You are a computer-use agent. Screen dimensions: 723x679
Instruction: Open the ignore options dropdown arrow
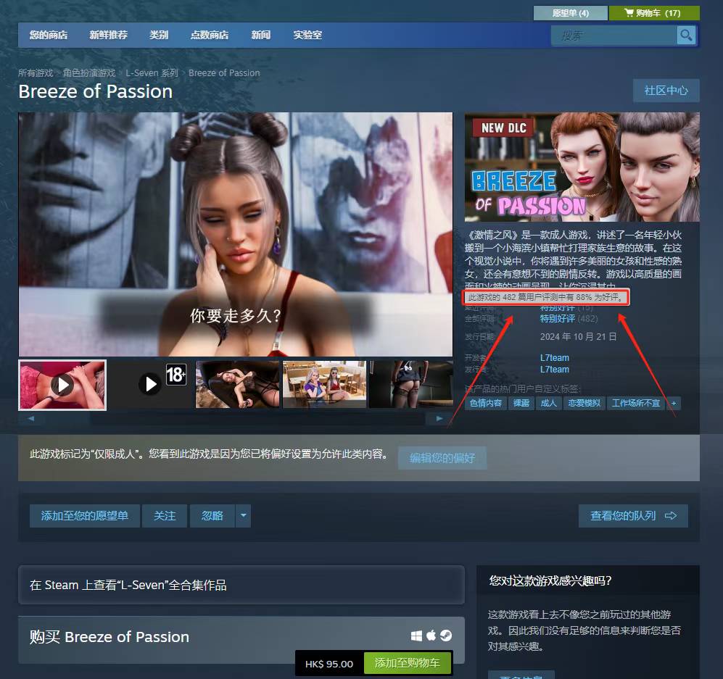click(243, 515)
